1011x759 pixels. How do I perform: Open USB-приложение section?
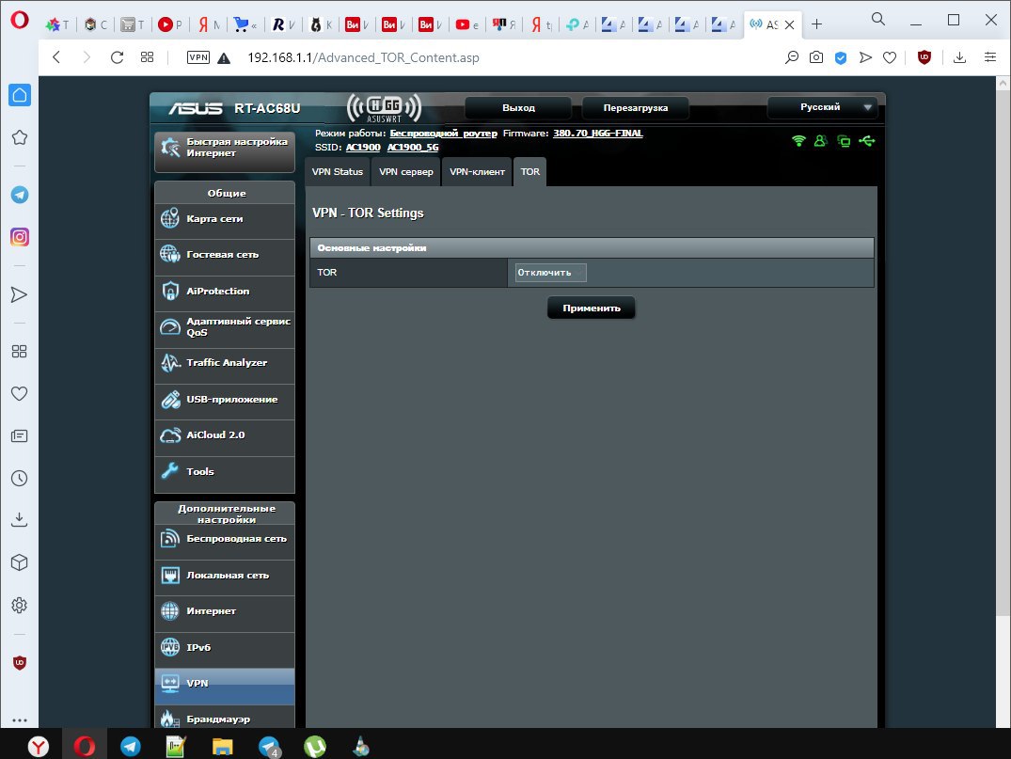click(x=225, y=400)
